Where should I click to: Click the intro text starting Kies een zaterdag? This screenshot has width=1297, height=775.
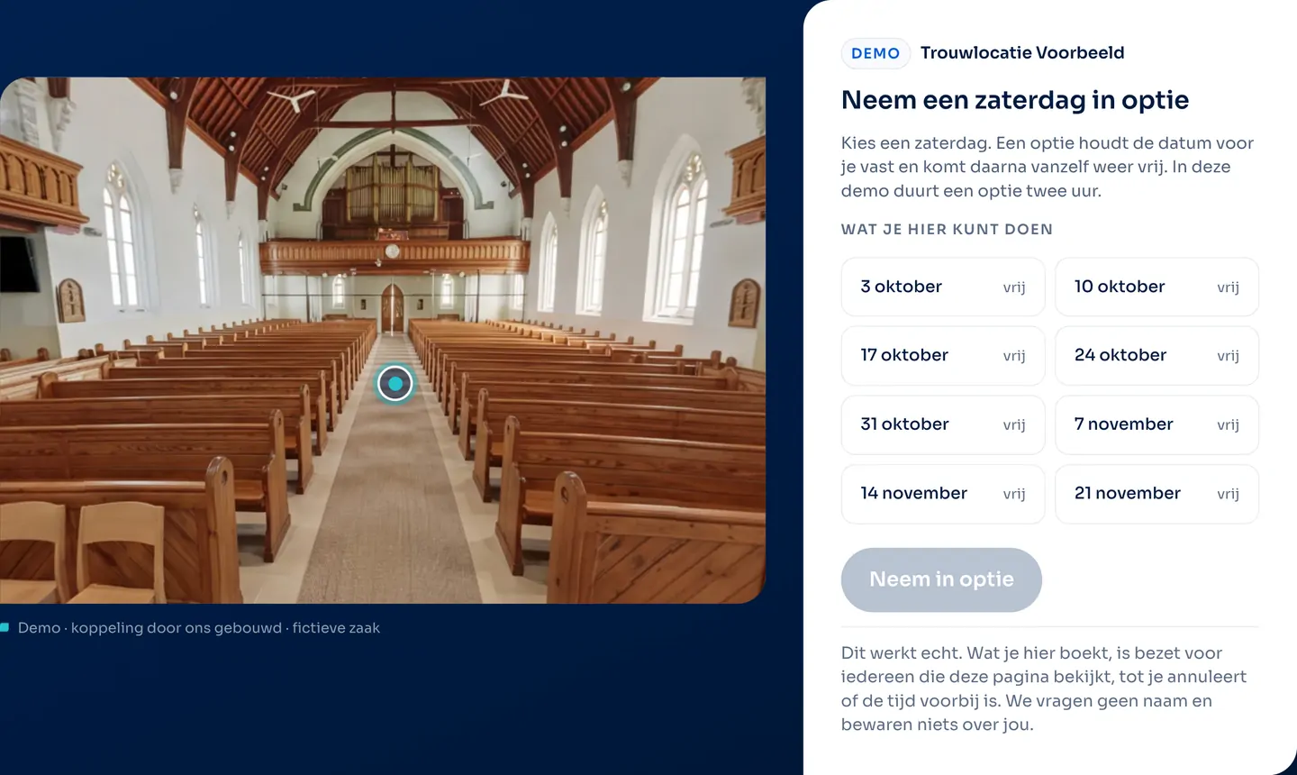tap(1048, 167)
